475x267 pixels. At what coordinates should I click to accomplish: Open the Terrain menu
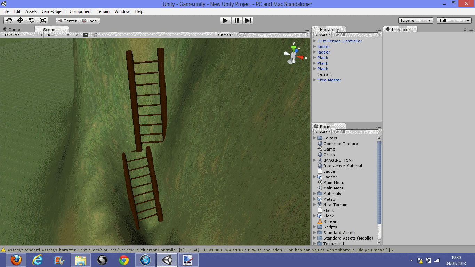[x=103, y=11]
